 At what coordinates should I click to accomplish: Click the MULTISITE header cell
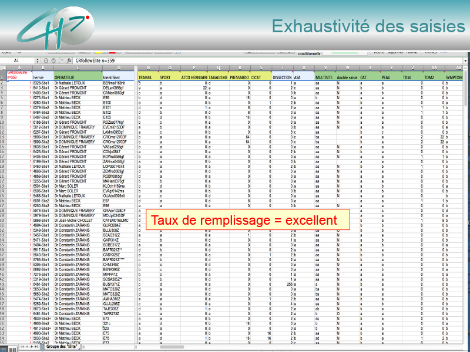pyautogui.click(x=325, y=76)
